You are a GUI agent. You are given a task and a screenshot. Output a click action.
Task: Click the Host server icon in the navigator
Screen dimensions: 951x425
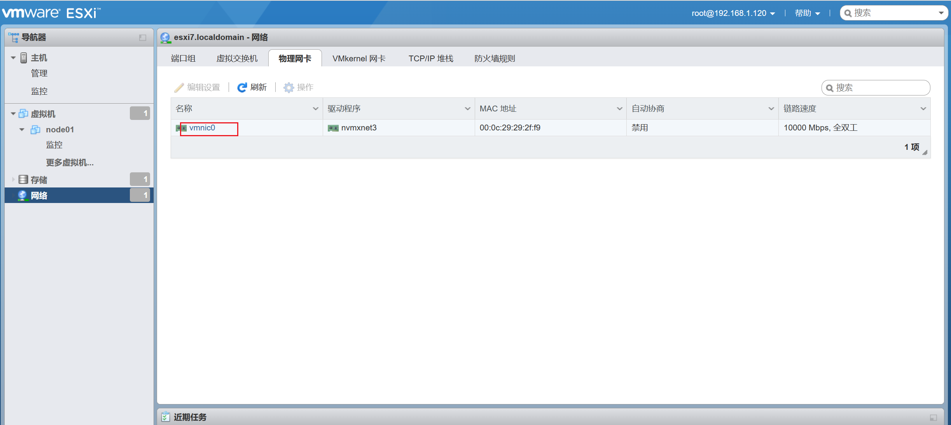(x=24, y=58)
